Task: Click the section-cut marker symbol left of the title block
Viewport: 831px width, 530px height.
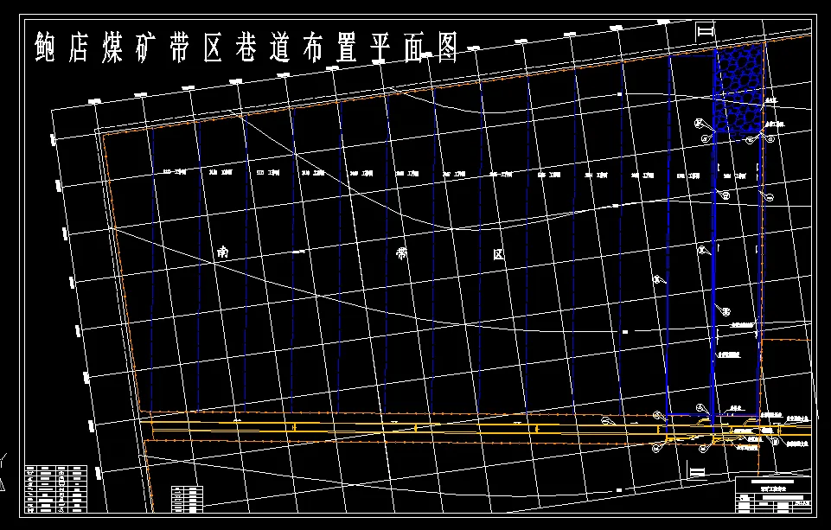Action: click(x=697, y=471)
